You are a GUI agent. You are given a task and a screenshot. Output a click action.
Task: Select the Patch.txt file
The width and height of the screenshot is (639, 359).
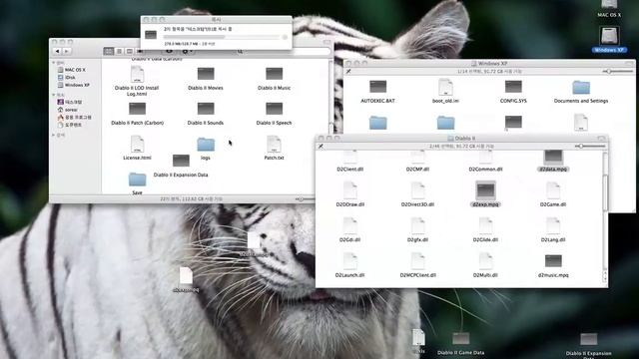point(274,149)
